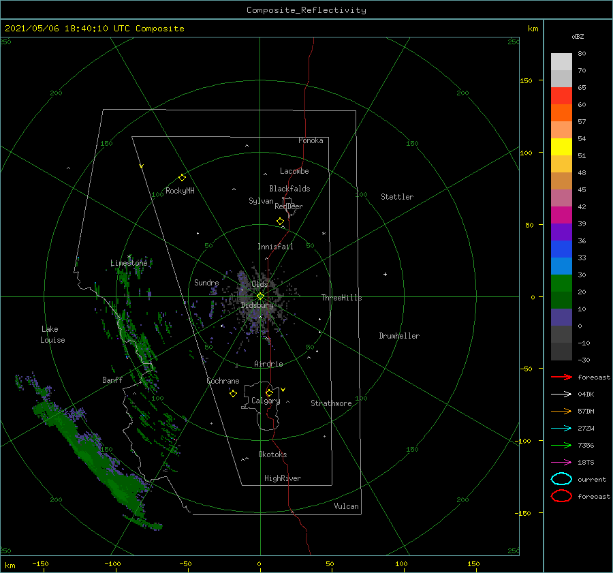613x573 pixels.
Task: Click the red forecast arrow in legend
Action: pyautogui.click(x=561, y=377)
